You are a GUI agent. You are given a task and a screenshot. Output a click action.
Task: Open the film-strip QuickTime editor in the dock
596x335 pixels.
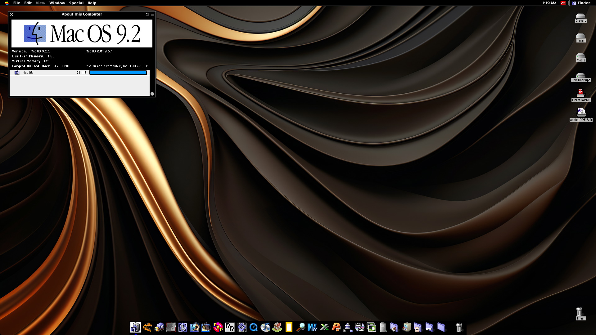(x=242, y=327)
